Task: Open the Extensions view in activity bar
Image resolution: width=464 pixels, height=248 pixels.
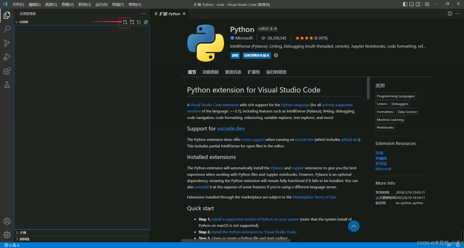Action: point(7,71)
